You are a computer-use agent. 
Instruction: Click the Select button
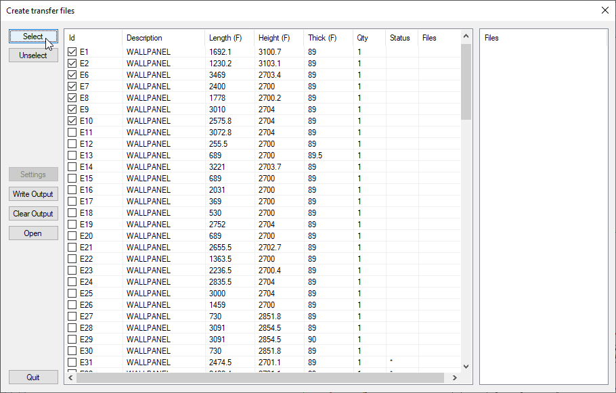pos(33,37)
